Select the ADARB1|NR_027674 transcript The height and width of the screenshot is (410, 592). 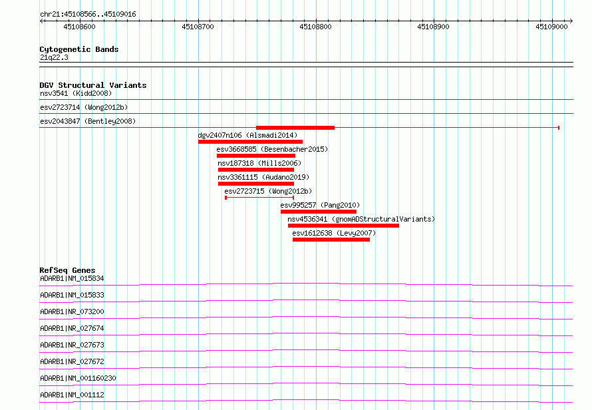[72, 328]
